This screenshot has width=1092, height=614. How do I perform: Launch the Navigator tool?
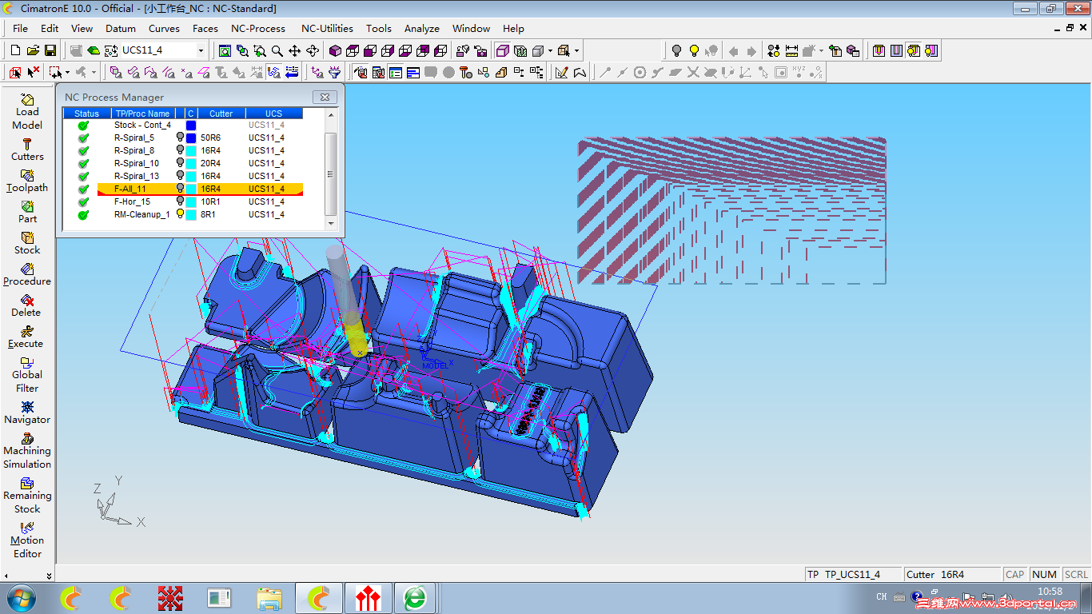[x=27, y=413]
